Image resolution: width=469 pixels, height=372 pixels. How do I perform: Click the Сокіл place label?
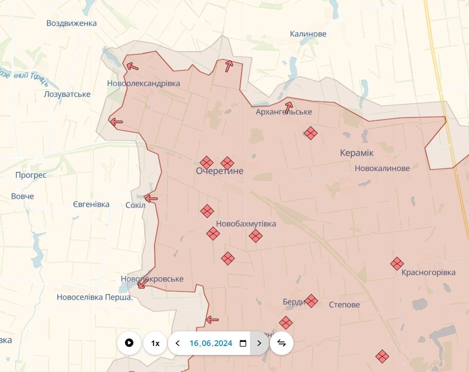135,205
